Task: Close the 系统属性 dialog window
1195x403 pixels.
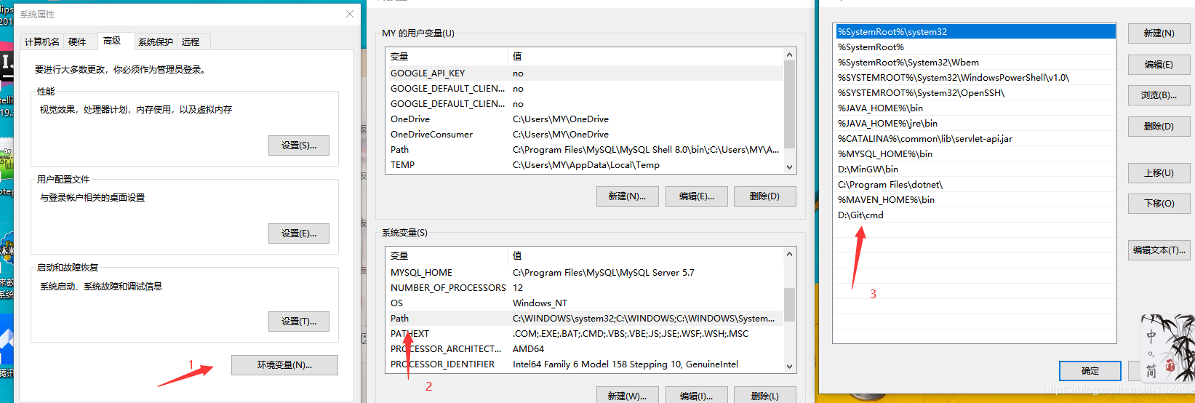Action: [350, 14]
